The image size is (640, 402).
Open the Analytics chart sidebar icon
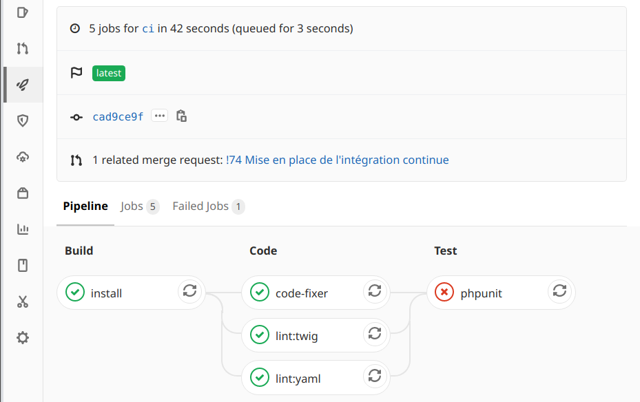[23, 229]
